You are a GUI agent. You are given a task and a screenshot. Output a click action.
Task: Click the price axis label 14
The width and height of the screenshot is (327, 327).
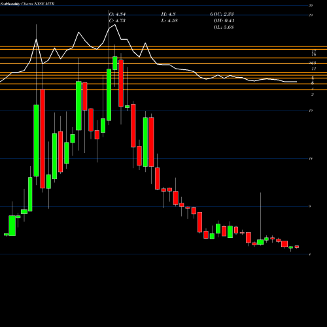(311, 158)
